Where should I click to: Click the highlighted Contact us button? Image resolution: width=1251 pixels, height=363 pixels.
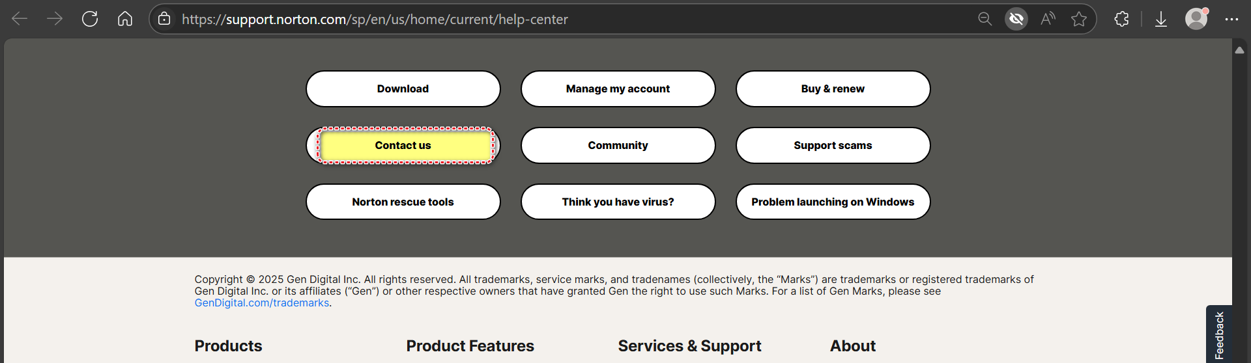tap(403, 146)
